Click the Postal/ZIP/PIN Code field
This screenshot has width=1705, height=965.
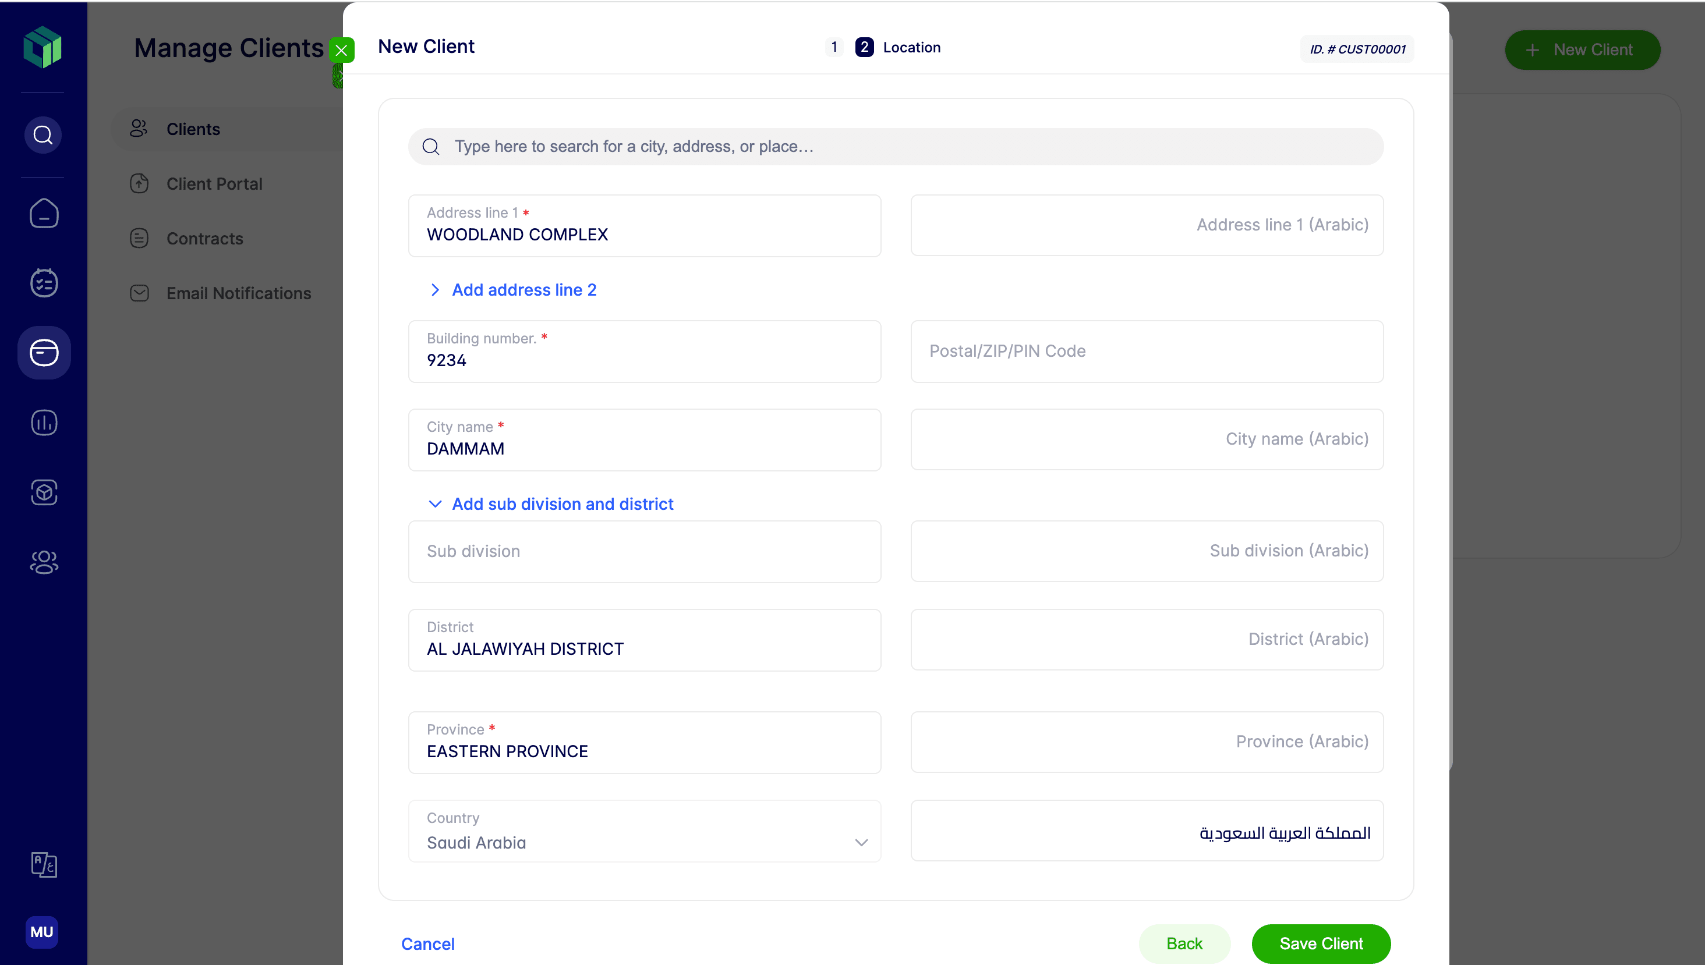pos(1146,352)
